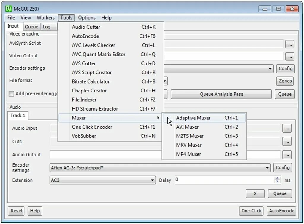Viewport: 304px width, 224px height.
Task: Open the View menu
Action: click(26, 17)
